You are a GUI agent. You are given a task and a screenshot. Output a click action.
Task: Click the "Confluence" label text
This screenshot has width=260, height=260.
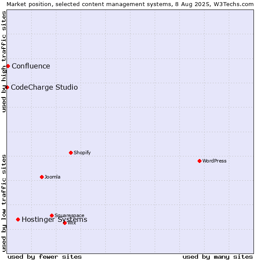tap(31, 66)
